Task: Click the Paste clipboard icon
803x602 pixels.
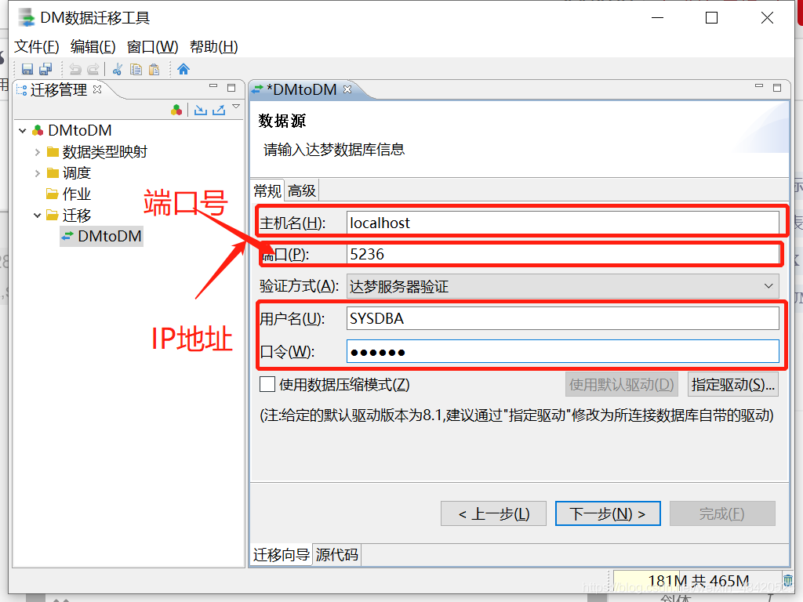Action: (154, 69)
